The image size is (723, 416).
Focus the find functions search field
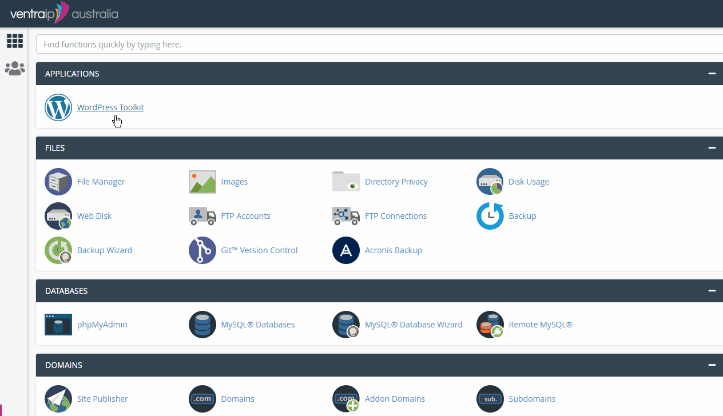pyautogui.click(x=380, y=44)
